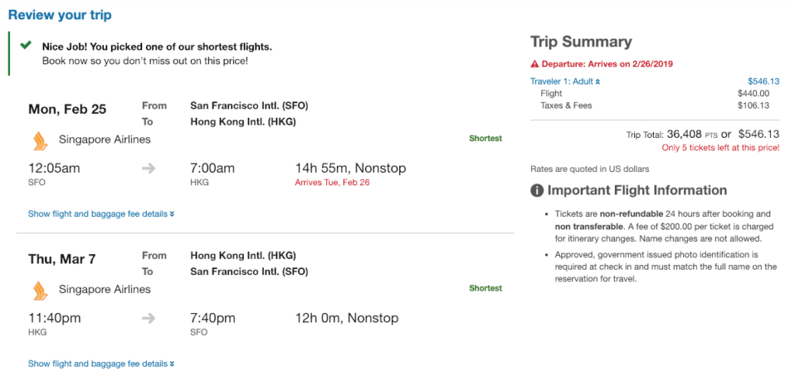
Task: Click Shortest label on the Mar 7 flight
Action: click(x=485, y=288)
